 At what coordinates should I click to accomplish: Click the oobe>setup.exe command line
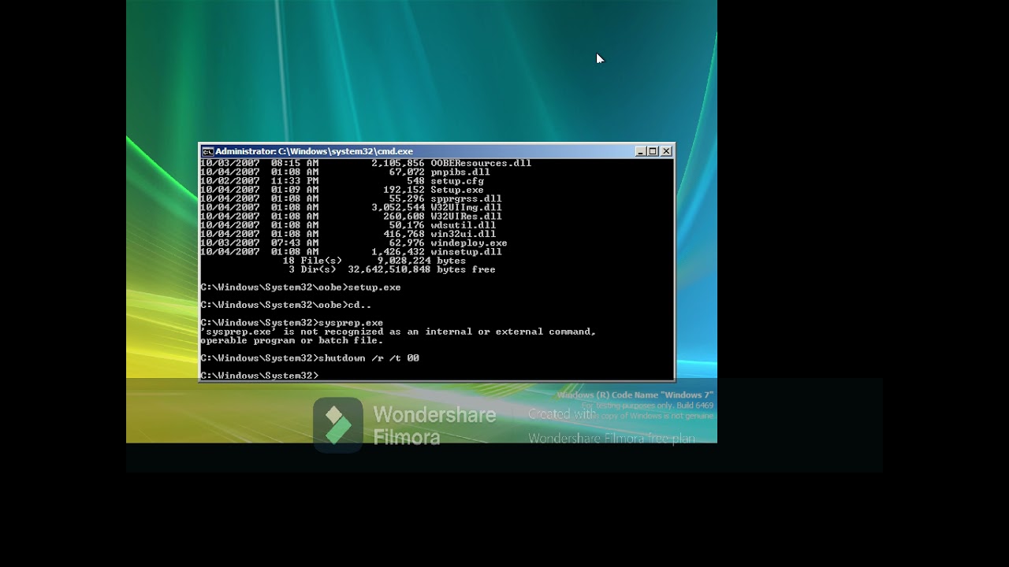(301, 287)
